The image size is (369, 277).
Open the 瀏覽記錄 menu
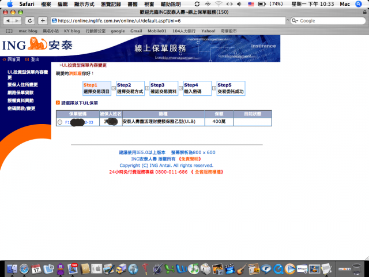pos(111,4)
